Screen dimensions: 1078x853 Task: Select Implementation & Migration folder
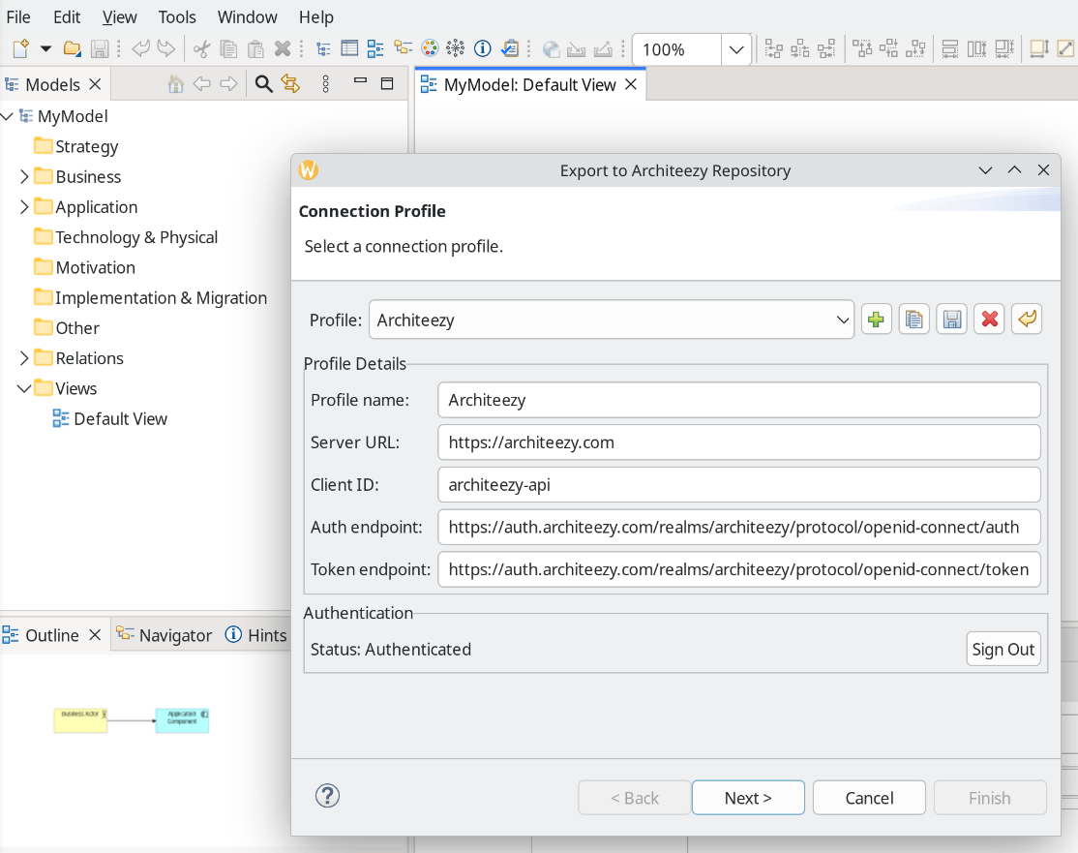tap(161, 298)
